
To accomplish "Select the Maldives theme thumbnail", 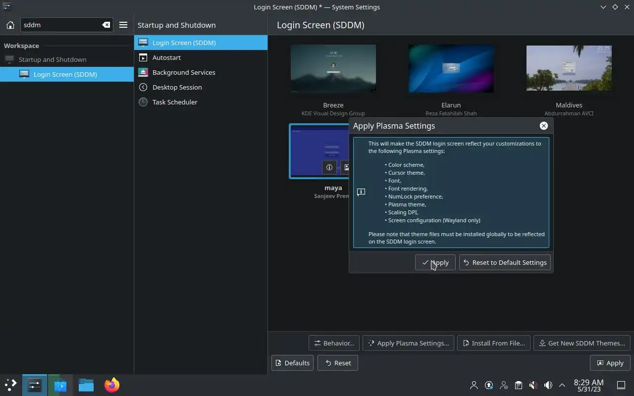I will coord(569,68).
